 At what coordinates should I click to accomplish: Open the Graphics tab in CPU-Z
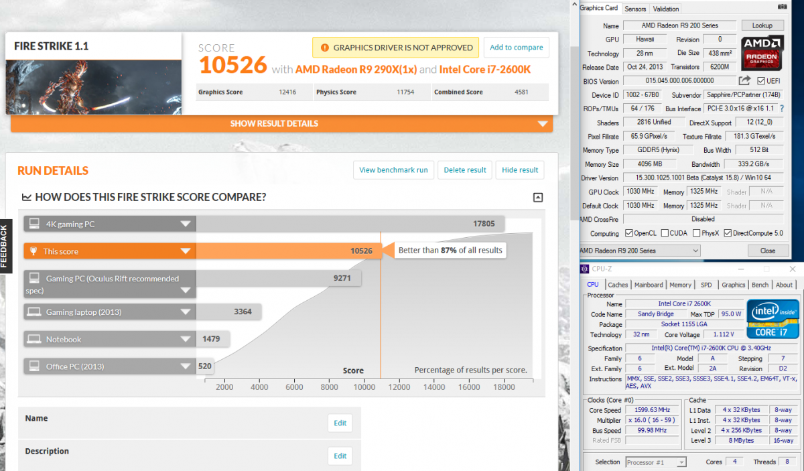click(733, 285)
